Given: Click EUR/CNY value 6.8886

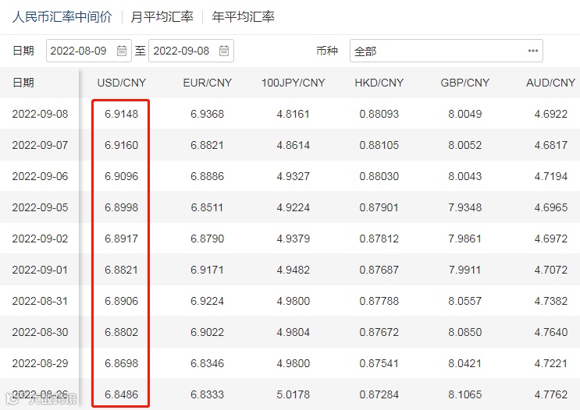Looking at the screenshot, I should pos(207,176).
